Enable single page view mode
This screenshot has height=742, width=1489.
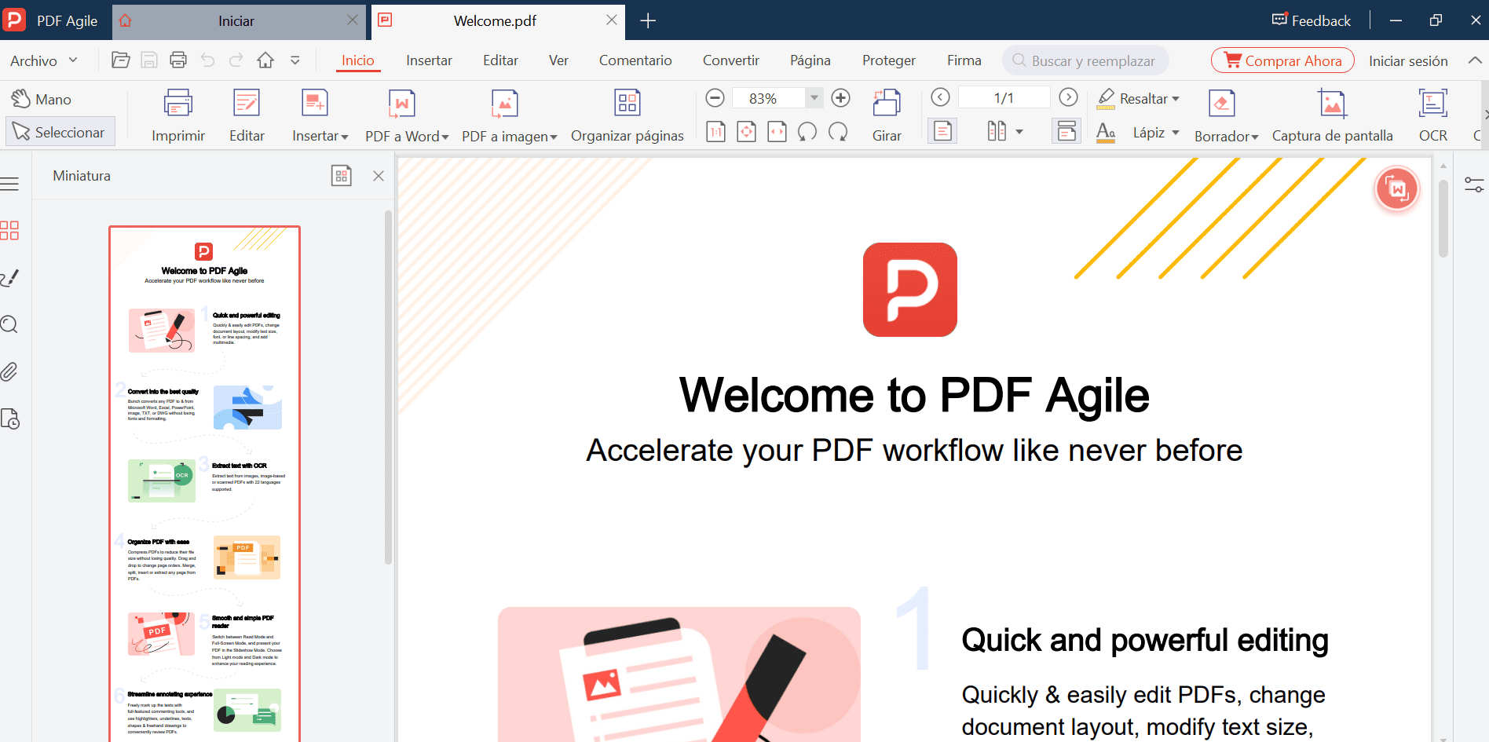tap(942, 130)
